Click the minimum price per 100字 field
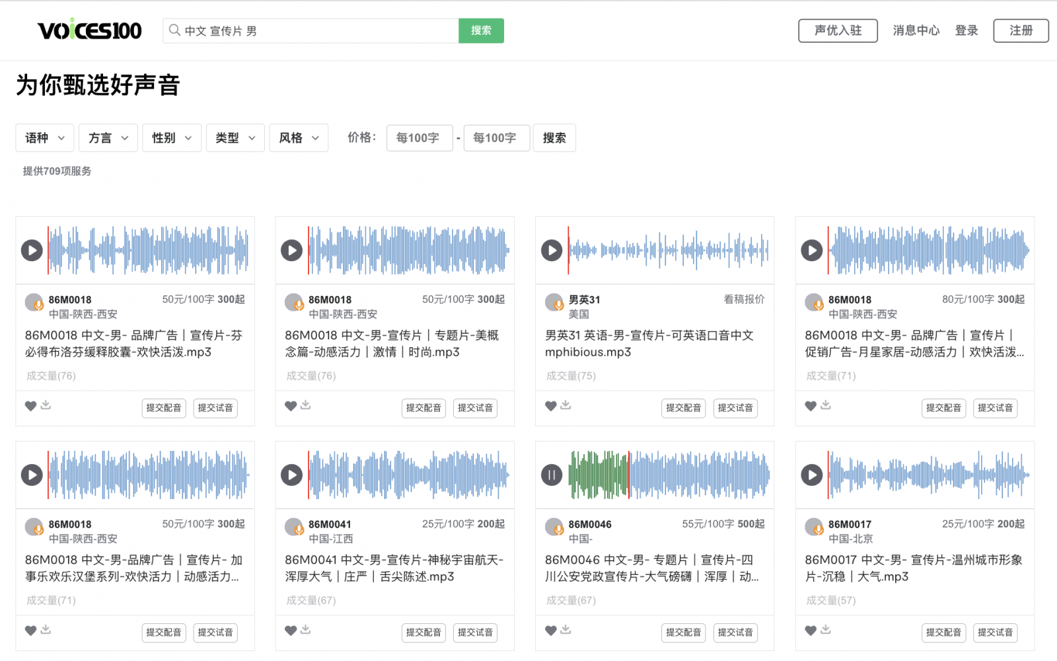This screenshot has width=1057, height=661. click(419, 138)
